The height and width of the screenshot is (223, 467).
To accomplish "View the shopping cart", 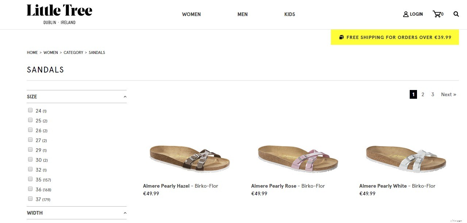I will (x=437, y=14).
